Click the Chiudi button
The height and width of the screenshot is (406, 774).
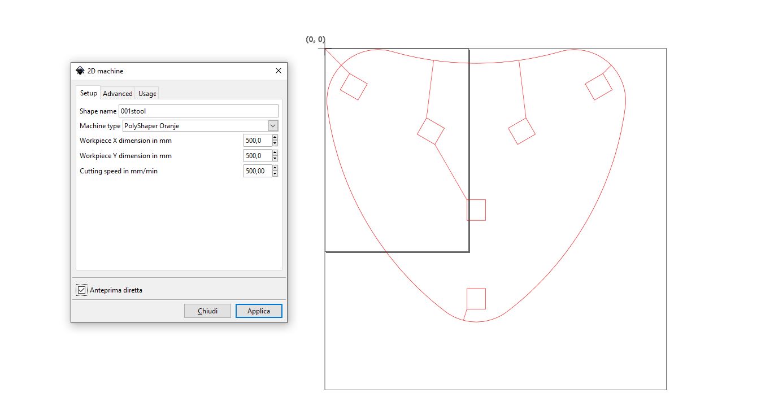point(207,311)
